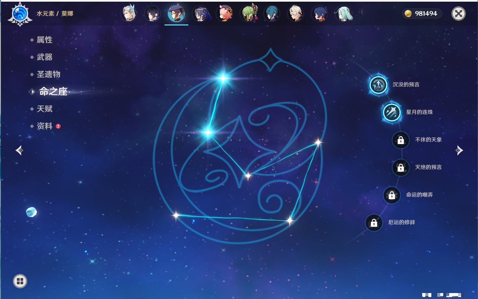
Task: Select the teal short-haired character avatar
Action: [x=272, y=14]
